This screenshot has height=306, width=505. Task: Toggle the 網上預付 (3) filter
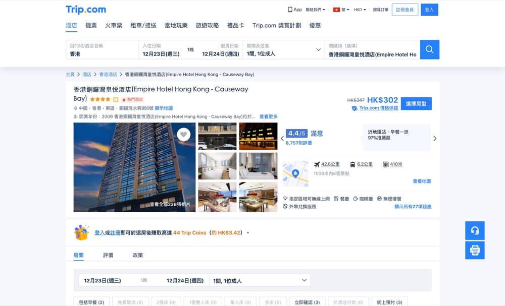[x=389, y=302]
